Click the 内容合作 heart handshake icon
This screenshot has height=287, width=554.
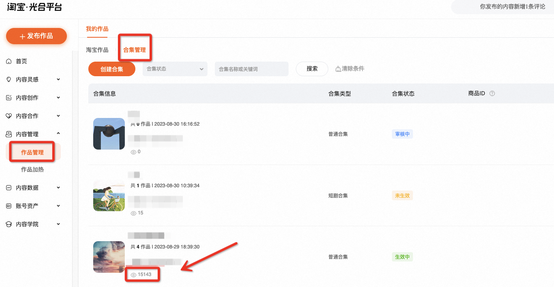[9, 116]
